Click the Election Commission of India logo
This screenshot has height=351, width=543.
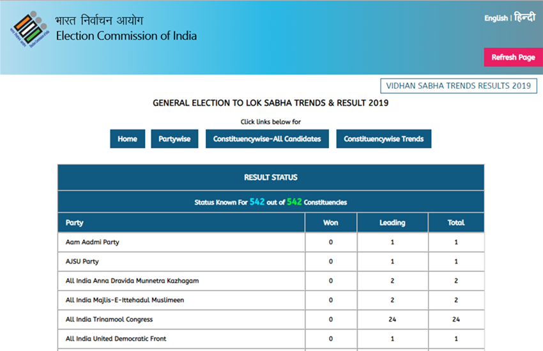click(x=29, y=29)
